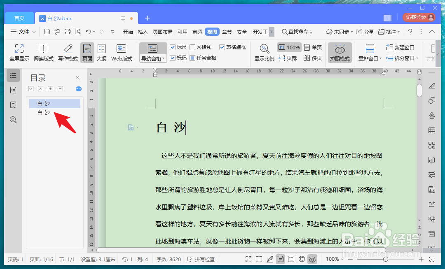Open find and replace sidebar icon
The height and width of the screenshot is (269, 445).
pyautogui.click(x=13, y=120)
